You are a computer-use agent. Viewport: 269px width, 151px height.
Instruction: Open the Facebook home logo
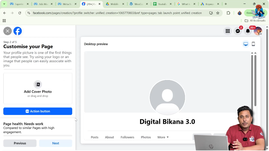(x=18, y=31)
